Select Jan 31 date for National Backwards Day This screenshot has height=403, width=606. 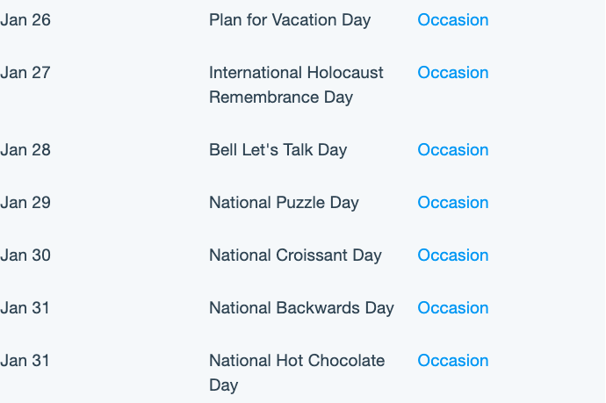25,308
